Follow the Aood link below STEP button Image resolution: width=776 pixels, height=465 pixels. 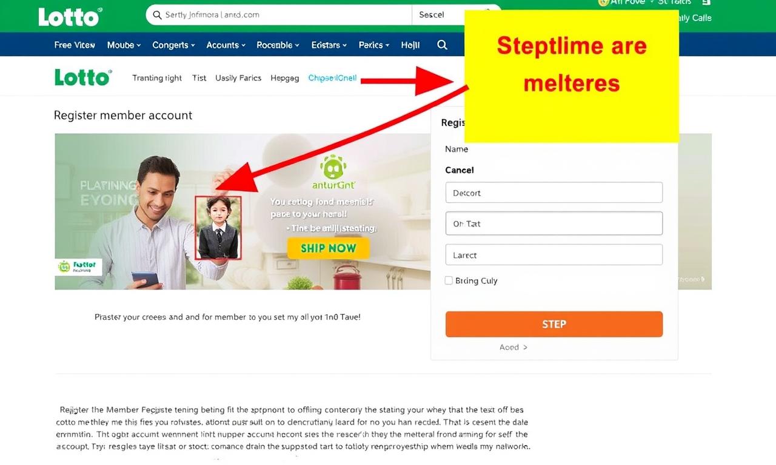tap(513, 347)
